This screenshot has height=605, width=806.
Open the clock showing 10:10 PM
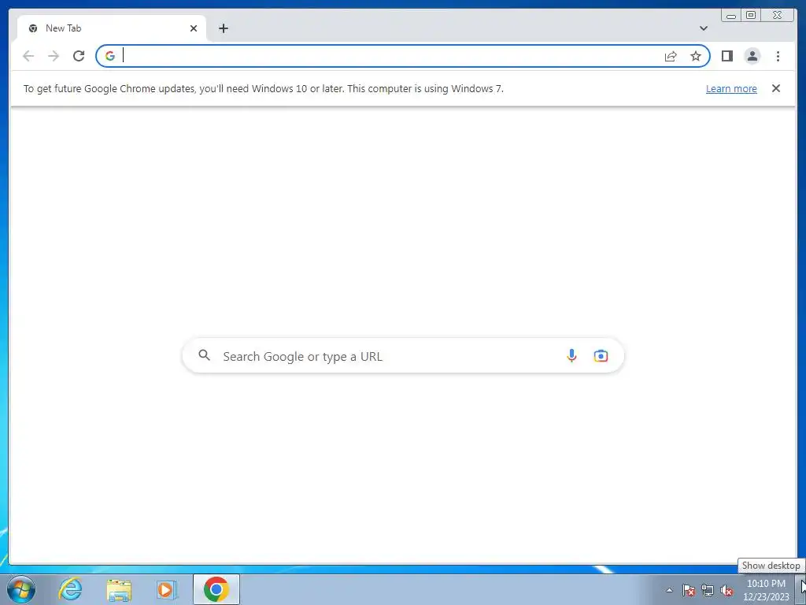766,590
